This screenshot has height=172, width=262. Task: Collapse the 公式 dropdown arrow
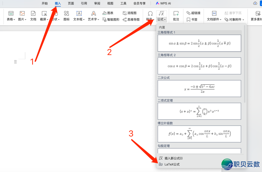tap(165, 20)
